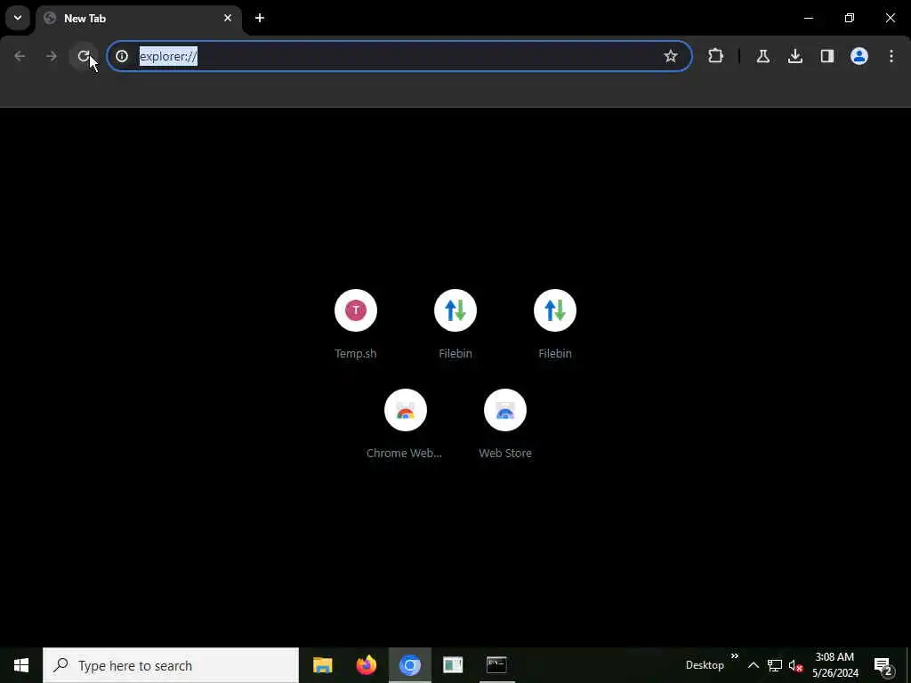
Task: Open the clock showing 3:08 AM
Action: 834,665
